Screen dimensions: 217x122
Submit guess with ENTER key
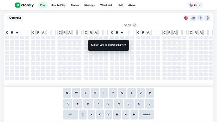click(x=146, y=115)
